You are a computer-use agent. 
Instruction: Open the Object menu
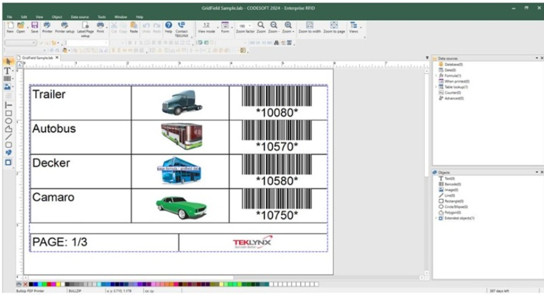(x=57, y=17)
